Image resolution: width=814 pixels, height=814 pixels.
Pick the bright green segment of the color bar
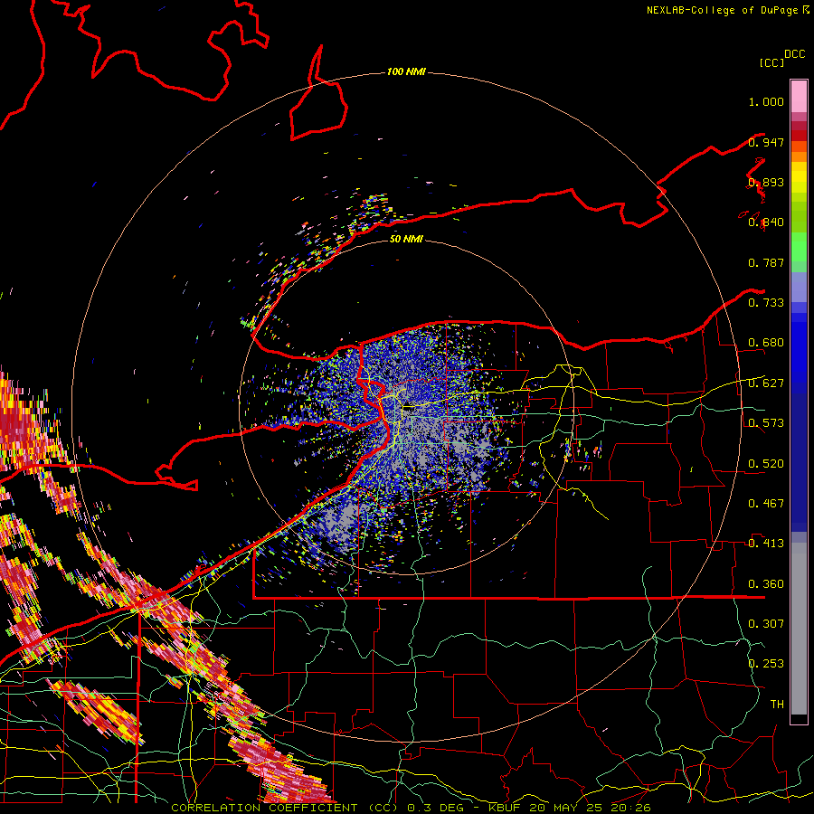(799, 247)
